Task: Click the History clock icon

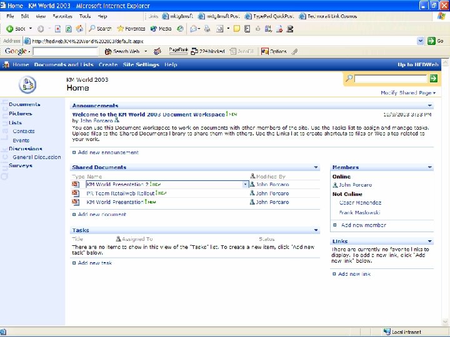Action: click(x=180, y=29)
